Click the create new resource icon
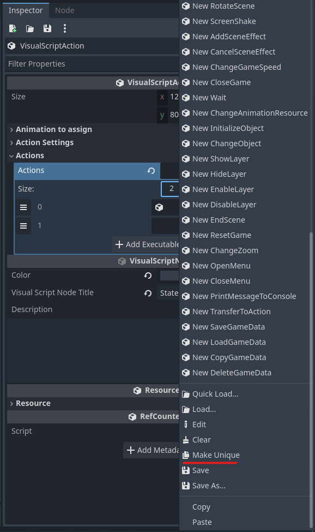The height and width of the screenshot is (532, 315). 13,28
